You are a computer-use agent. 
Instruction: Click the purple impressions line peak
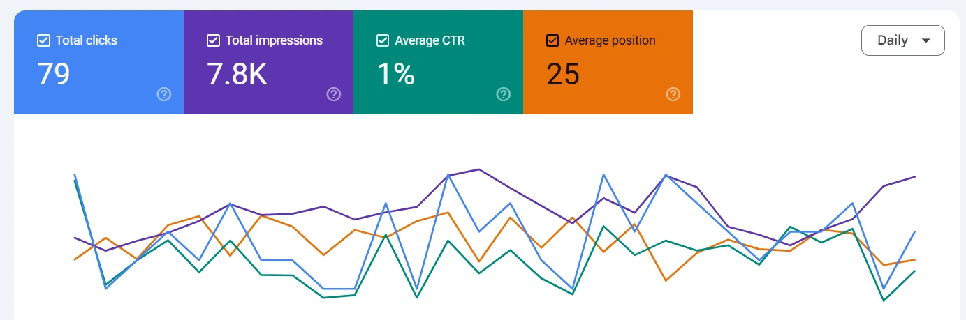pos(478,169)
